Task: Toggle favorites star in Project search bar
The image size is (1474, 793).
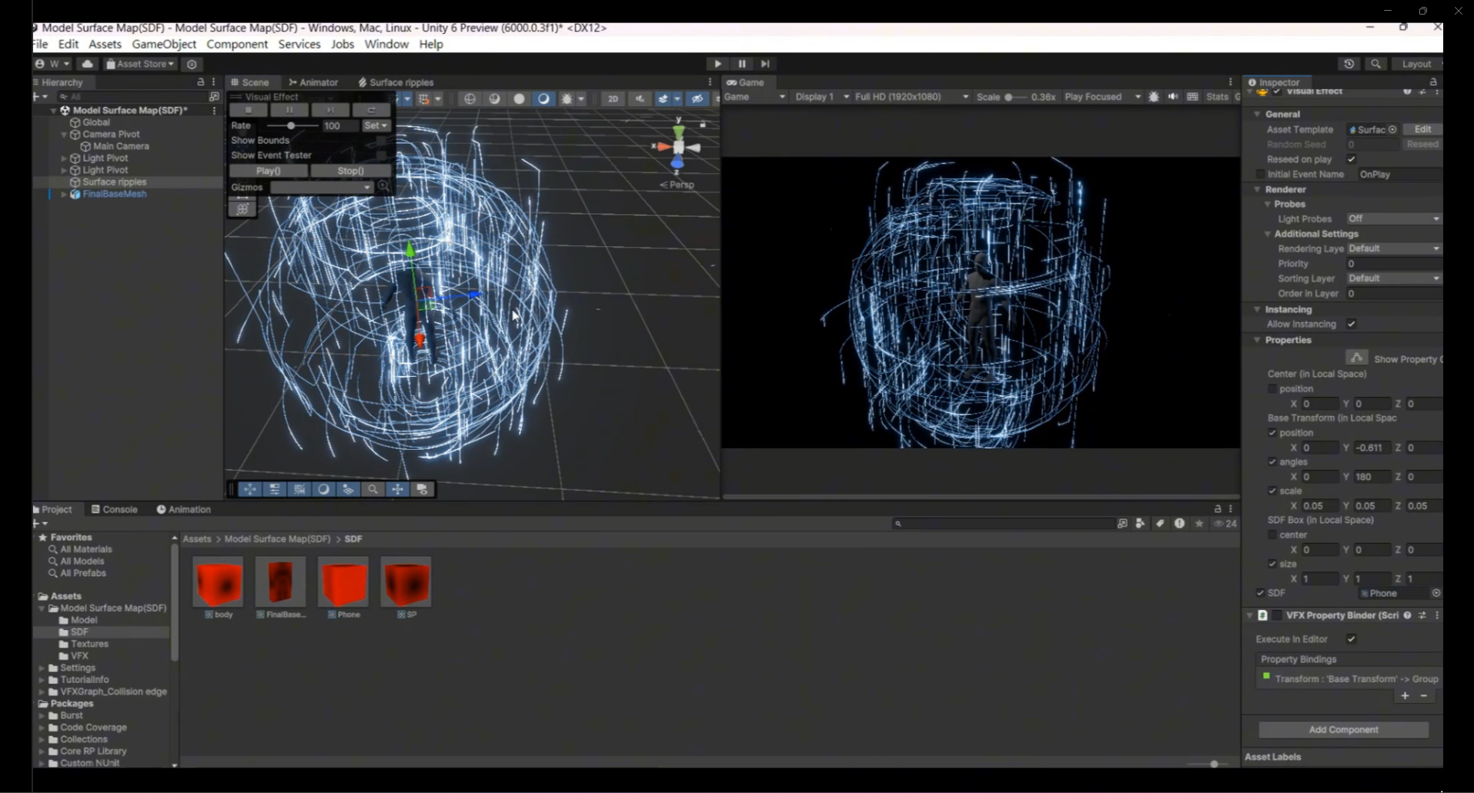Action: point(1198,523)
